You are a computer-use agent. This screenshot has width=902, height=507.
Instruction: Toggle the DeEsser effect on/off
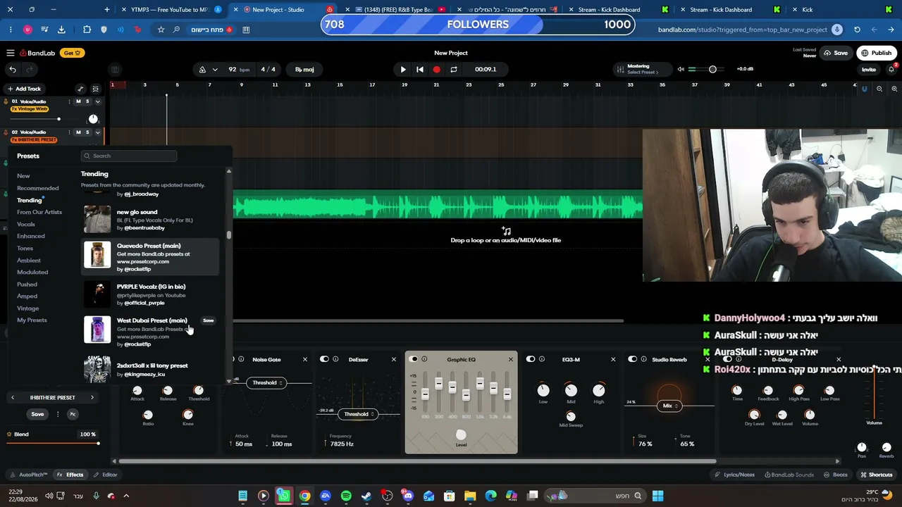[x=325, y=360]
